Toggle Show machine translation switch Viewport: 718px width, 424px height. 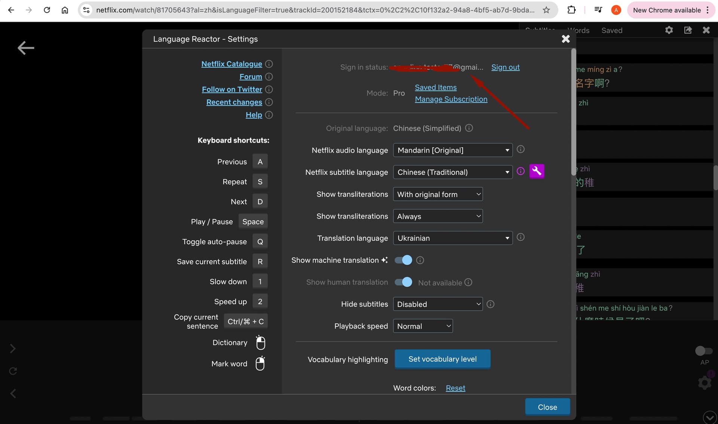(403, 260)
